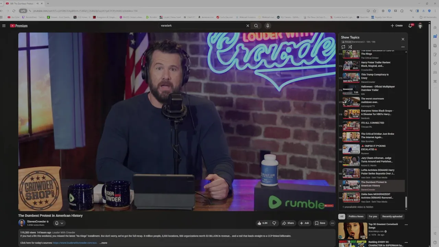Screen dimensions: 439x247
Task: Click the playlist panel scrollbar
Action: 406,202
